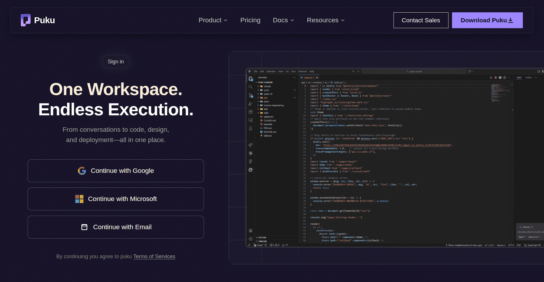Open Extensions in the editor activity bar
544x282 pixels.
251,112
